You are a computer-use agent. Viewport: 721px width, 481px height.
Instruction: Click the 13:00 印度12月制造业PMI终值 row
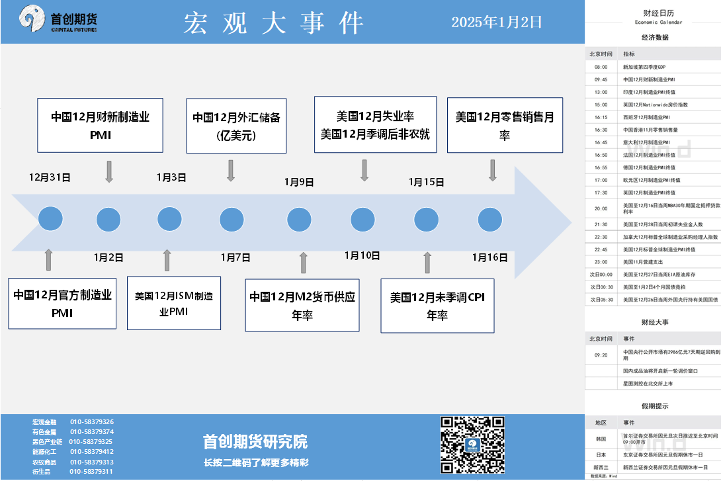click(653, 92)
